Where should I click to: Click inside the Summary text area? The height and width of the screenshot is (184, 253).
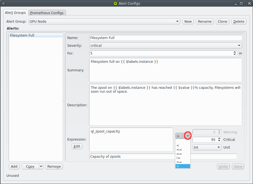[166, 70]
